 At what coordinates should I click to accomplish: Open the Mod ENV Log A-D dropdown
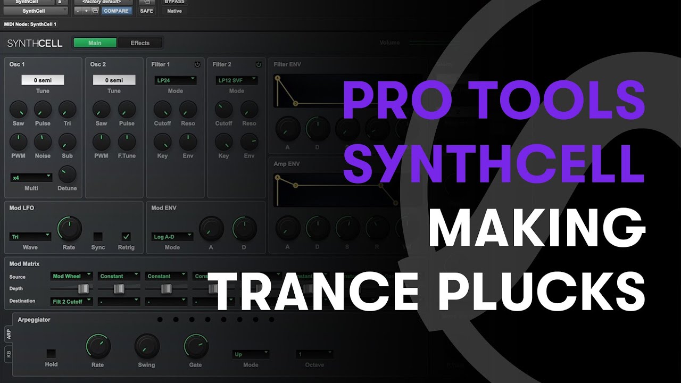point(172,236)
